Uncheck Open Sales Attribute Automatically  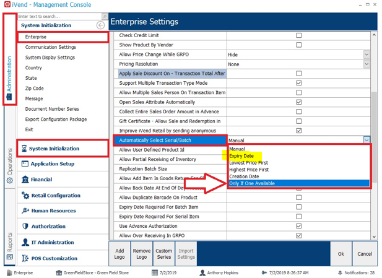tap(298, 102)
